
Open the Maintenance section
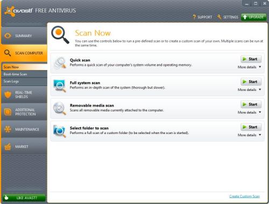click(x=24, y=129)
